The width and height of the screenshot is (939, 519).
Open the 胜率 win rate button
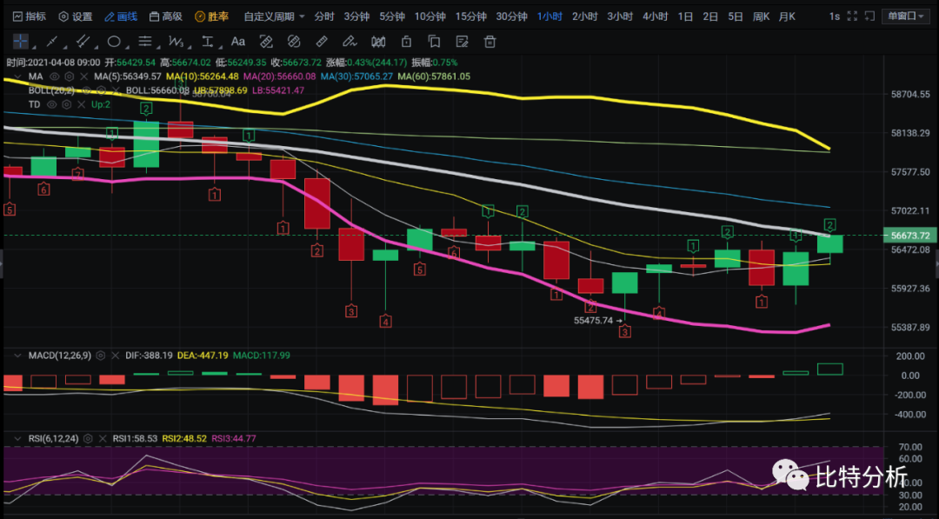212,17
